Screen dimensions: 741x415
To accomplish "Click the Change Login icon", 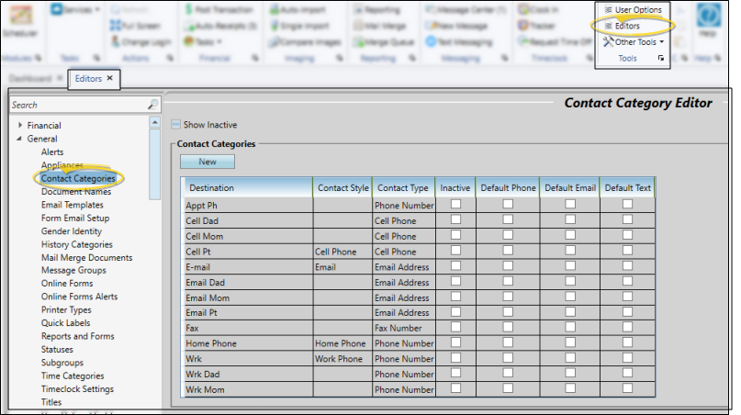I will pos(115,41).
